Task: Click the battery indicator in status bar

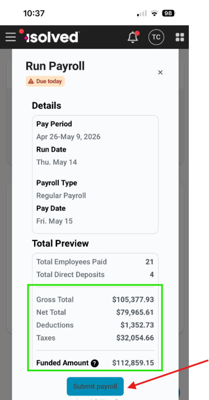Action: pos(169,13)
